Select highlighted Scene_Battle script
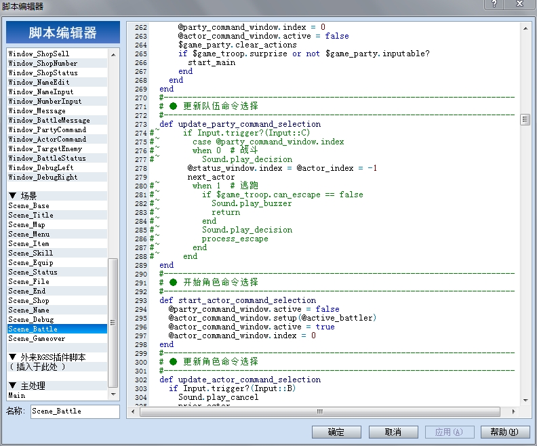537x446 pixels. (57, 329)
